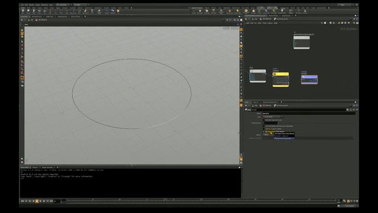The image size is (378, 213).
Task: Click the play backward button in the playbar
Action: (33, 201)
